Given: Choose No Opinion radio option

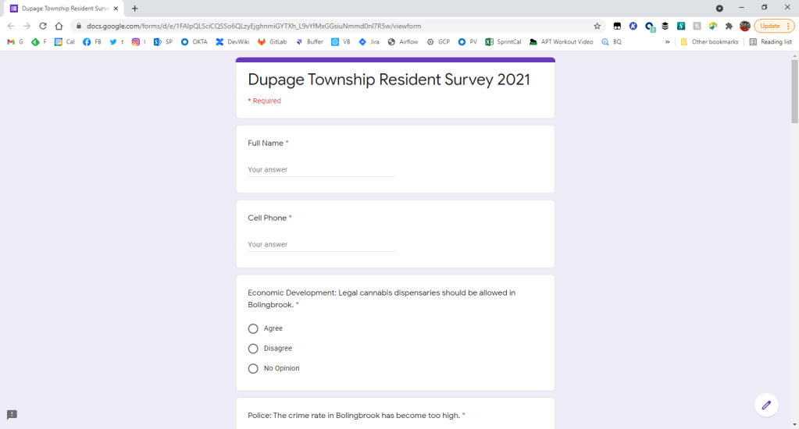Looking at the screenshot, I should pyautogui.click(x=253, y=369).
